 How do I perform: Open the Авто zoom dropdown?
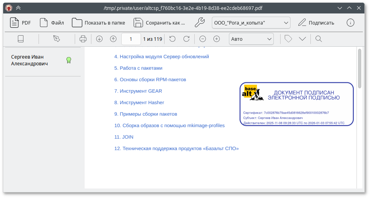tap(251, 39)
